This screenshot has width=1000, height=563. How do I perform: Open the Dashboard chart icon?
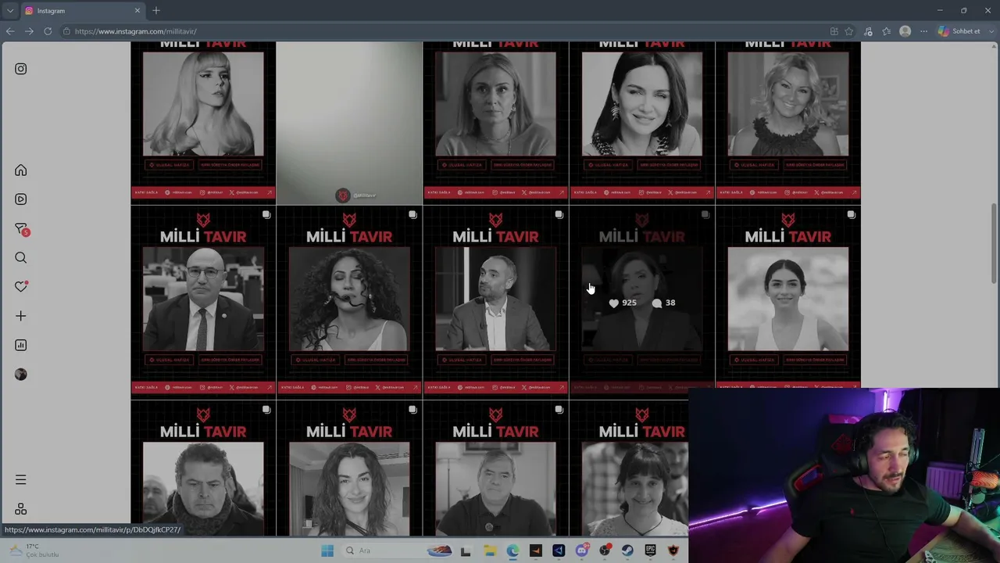[21, 345]
